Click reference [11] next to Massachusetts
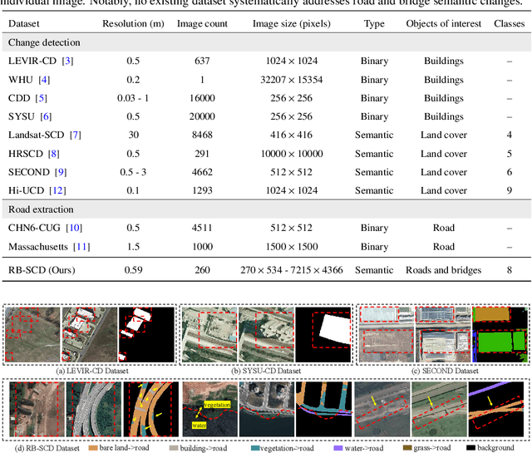This screenshot has height=453, width=532. click(x=81, y=246)
